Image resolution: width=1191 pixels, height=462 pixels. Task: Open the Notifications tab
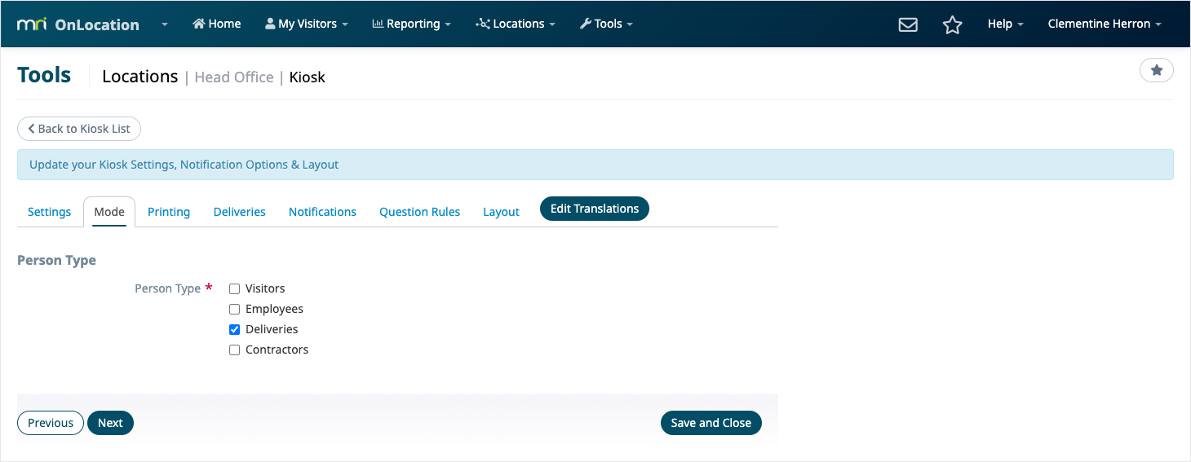click(x=322, y=212)
